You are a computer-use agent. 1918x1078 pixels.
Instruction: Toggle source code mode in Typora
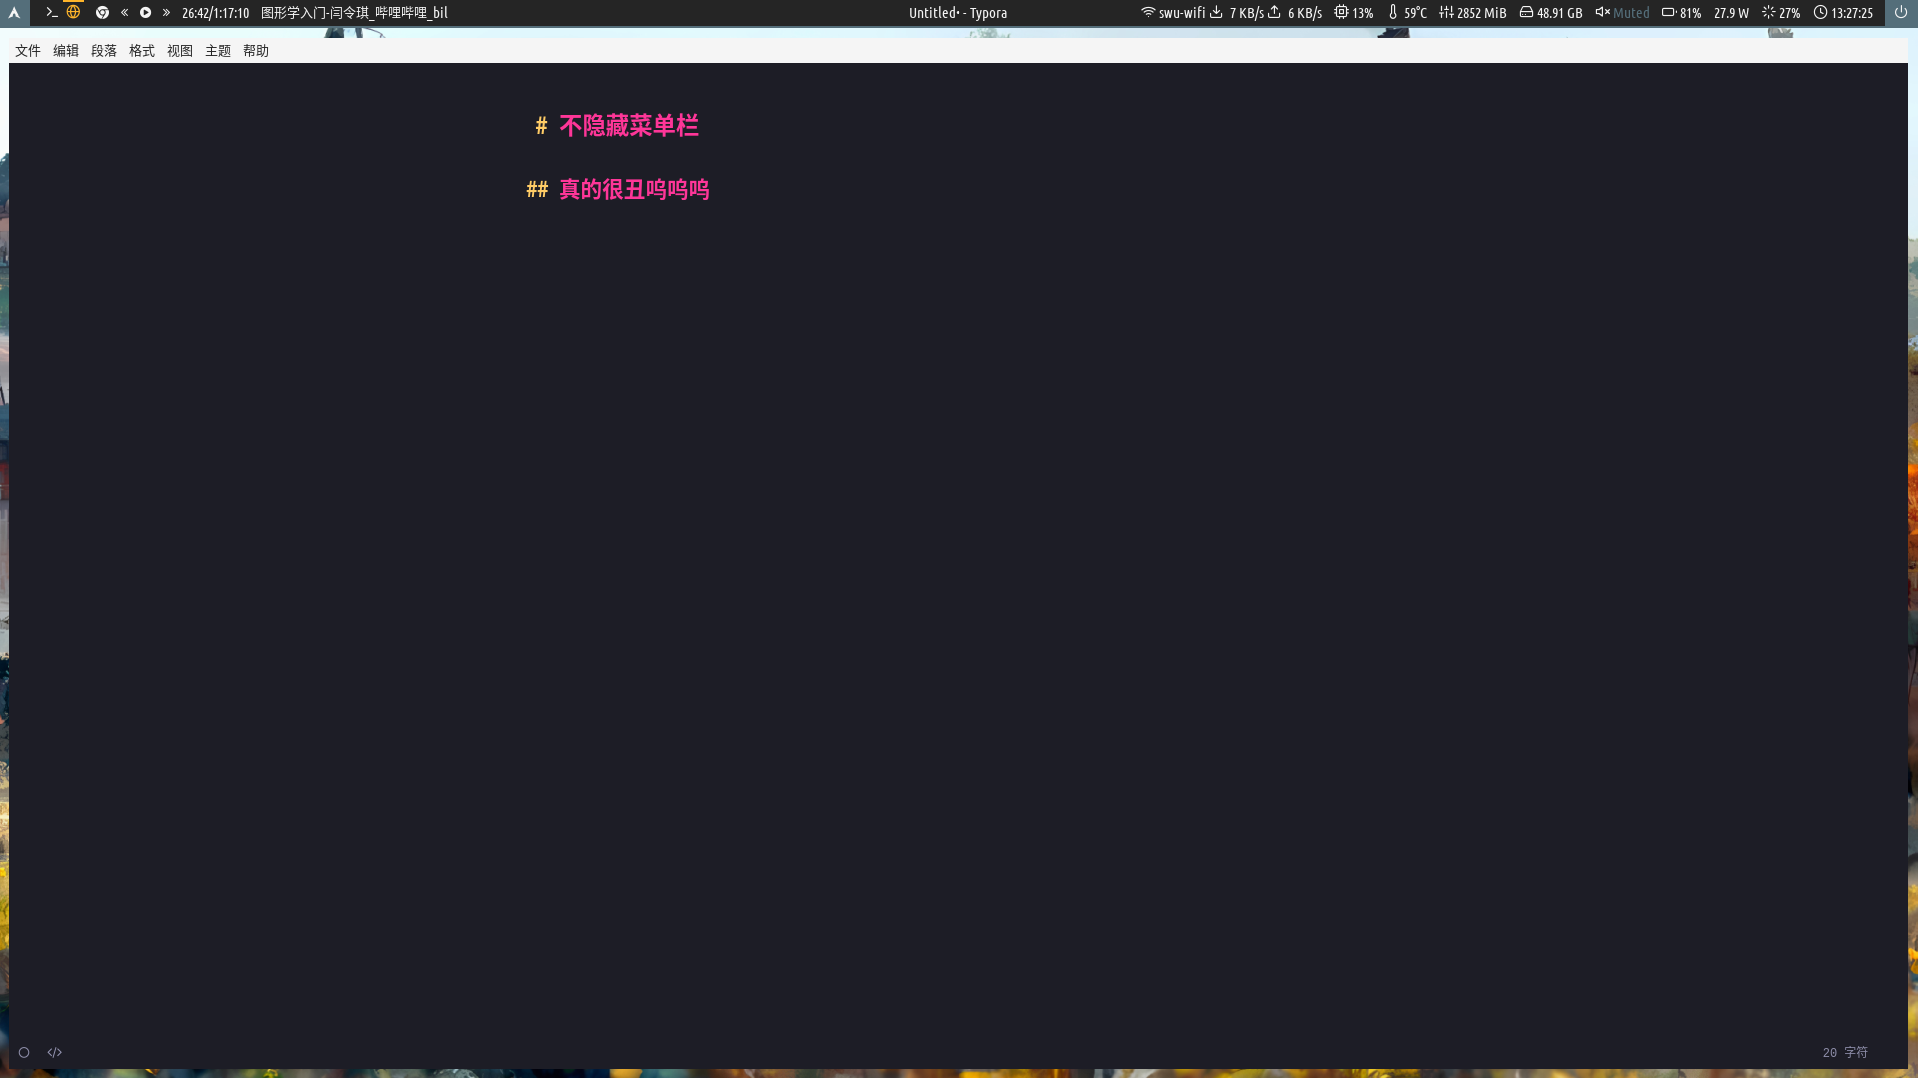pyautogui.click(x=54, y=1052)
